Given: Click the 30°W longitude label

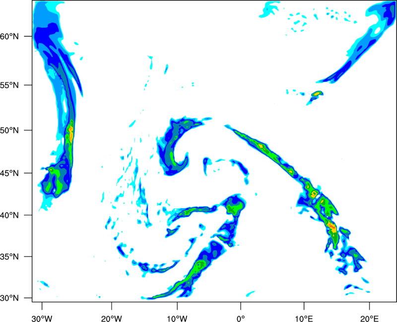Looking at the screenshot, I should coord(42,319).
